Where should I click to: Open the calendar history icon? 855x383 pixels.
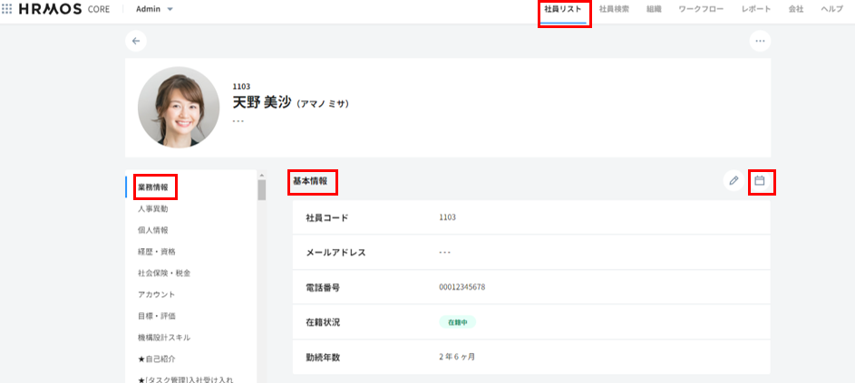pos(760,181)
